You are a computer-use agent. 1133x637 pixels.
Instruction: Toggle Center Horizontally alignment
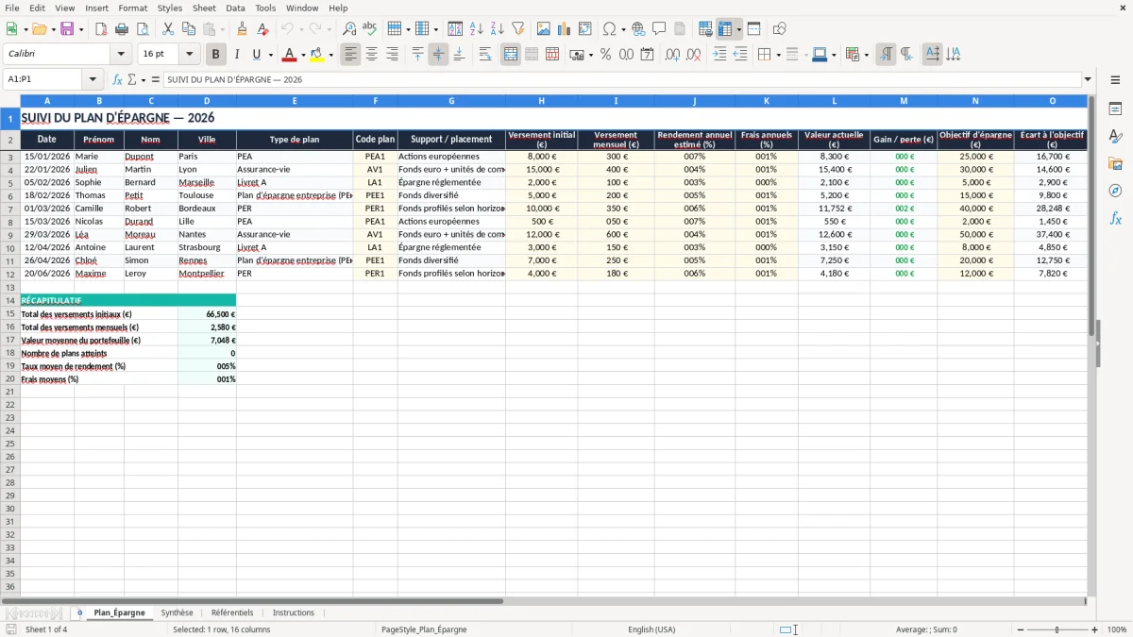[x=371, y=55]
